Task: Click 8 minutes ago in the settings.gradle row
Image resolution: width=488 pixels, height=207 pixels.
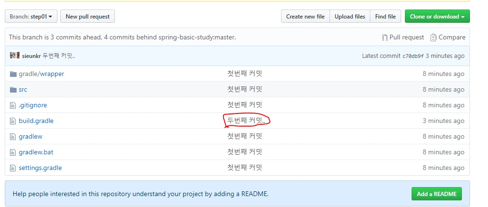Action: click(443, 168)
